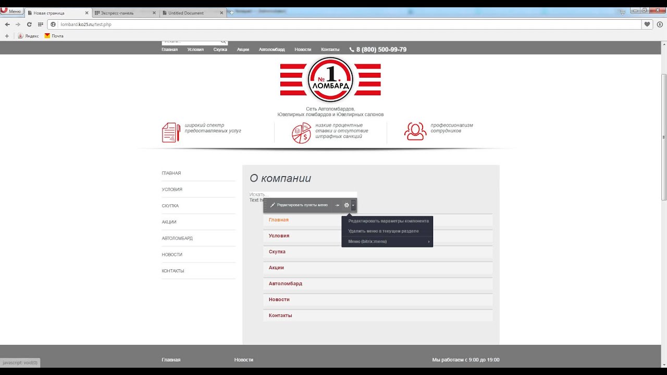667x375 pixels.
Task: Select Удалить меню в текущем разделе
Action: pos(387,231)
